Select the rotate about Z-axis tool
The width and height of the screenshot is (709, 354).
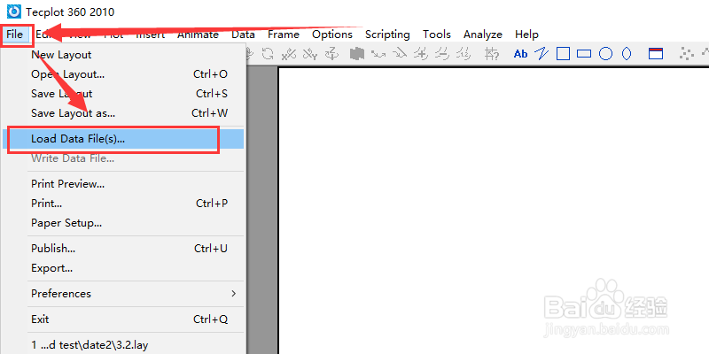pyautogui.click(x=331, y=54)
